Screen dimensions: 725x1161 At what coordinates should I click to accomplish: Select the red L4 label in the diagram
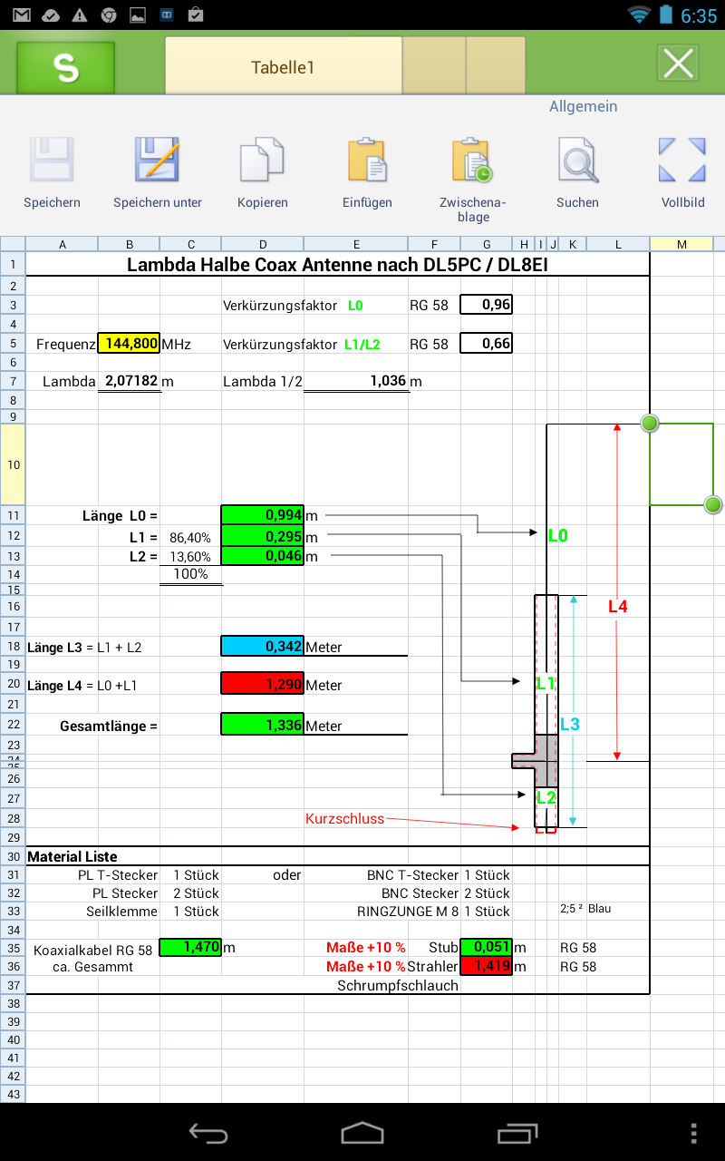[617, 607]
